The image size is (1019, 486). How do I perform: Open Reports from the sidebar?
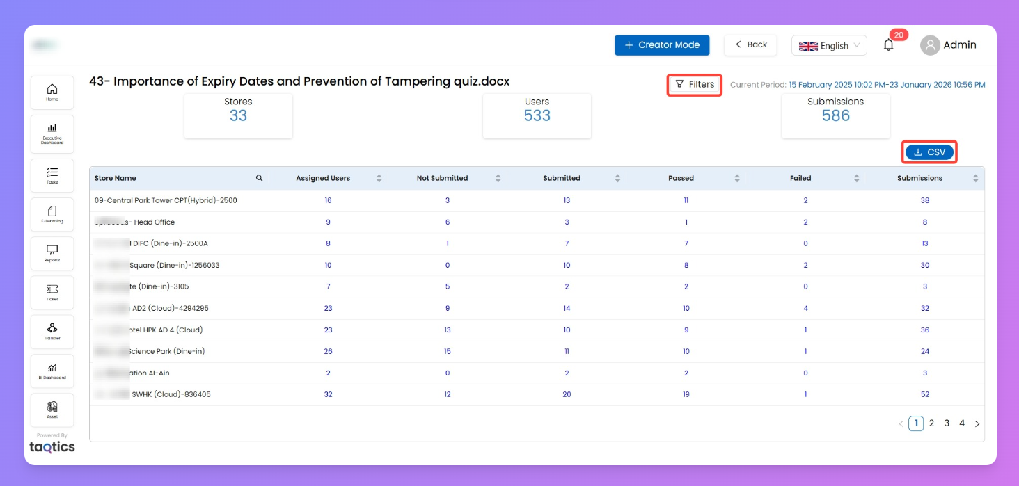point(52,253)
